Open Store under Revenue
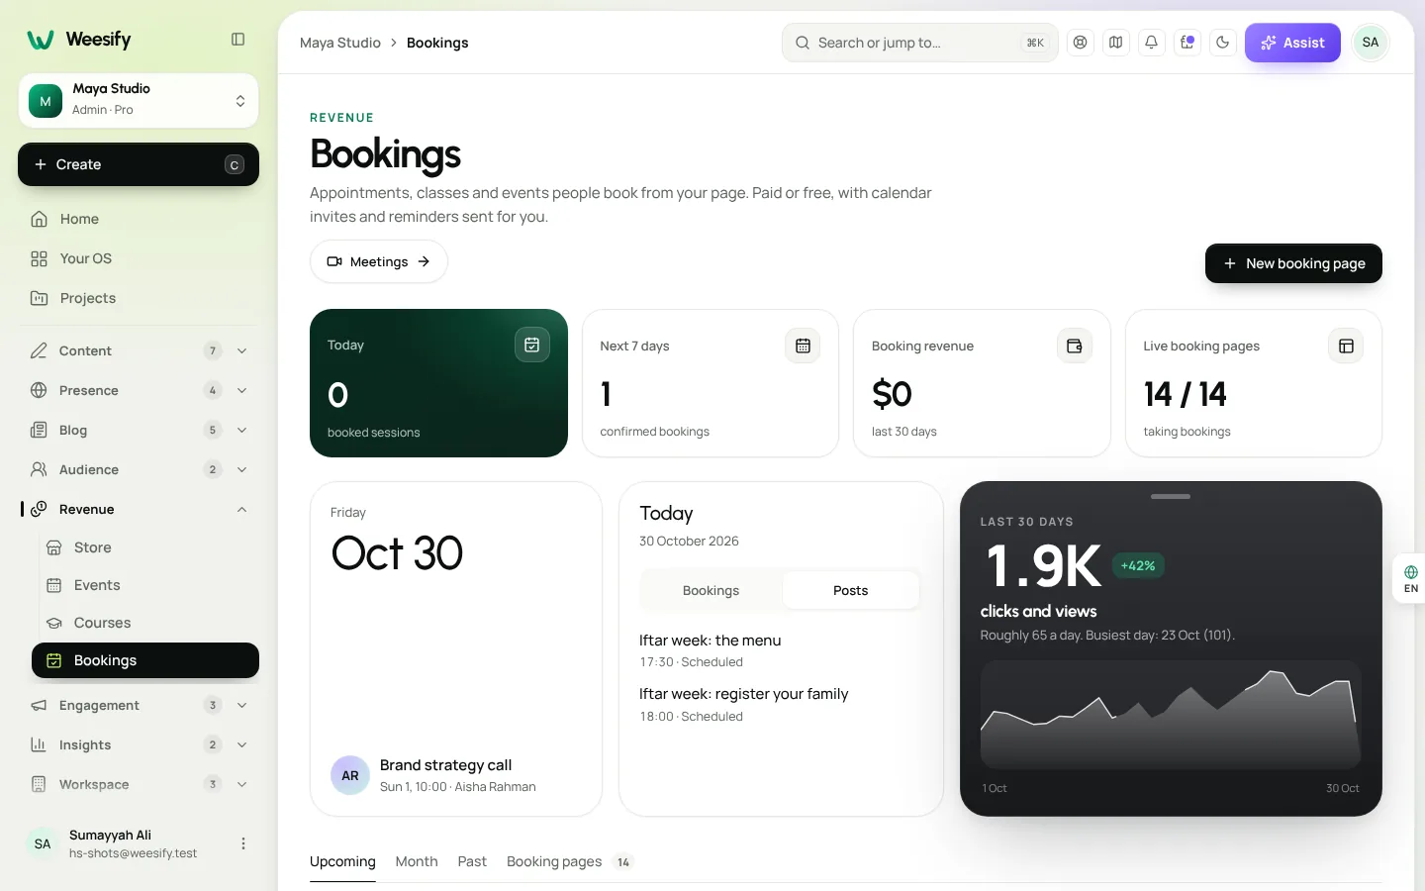 pyautogui.click(x=145, y=547)
